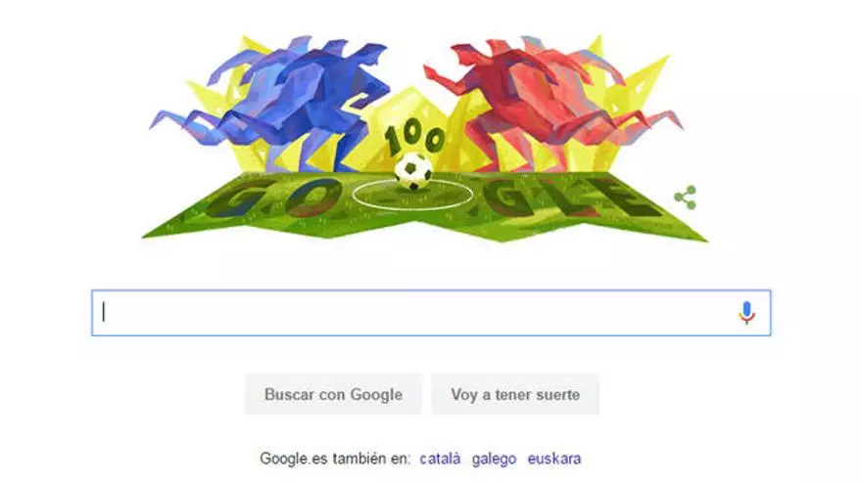The image size is (862, 484).
Task: Focus the Google search text box
Action: coord(431,313)
